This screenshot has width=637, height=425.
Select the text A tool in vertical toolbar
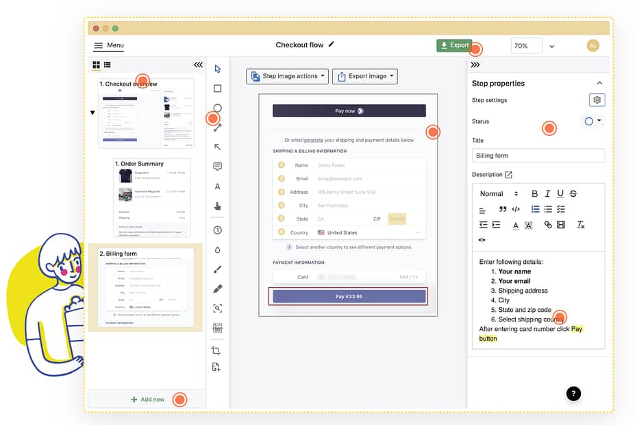point(217,186)
